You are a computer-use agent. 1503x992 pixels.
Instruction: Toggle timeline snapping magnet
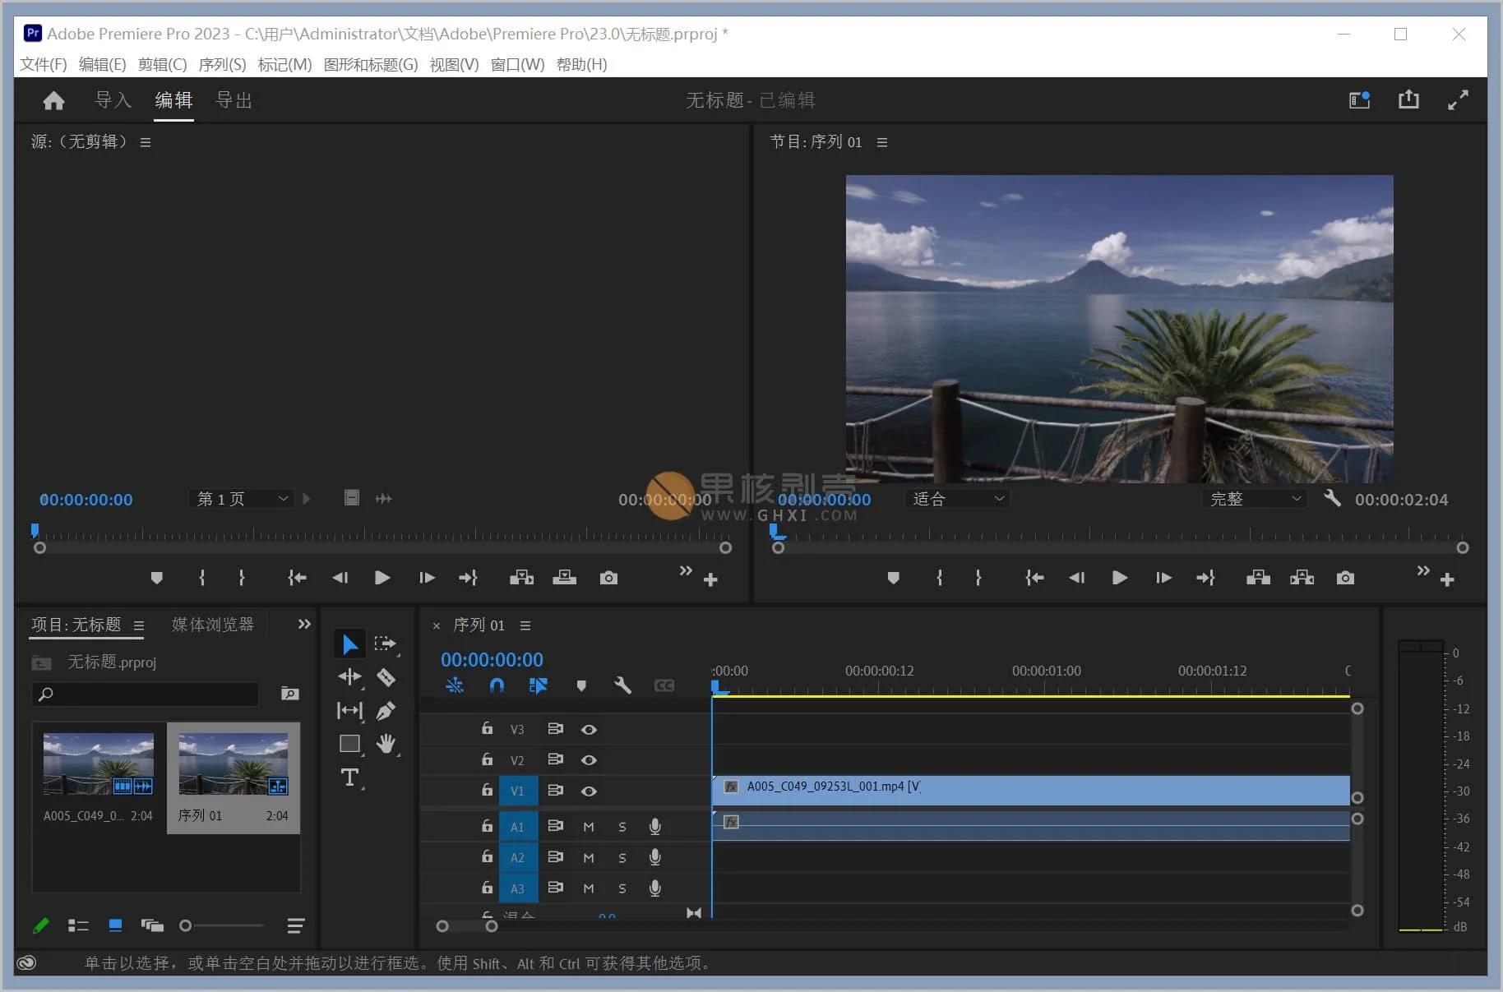(497, 685)
